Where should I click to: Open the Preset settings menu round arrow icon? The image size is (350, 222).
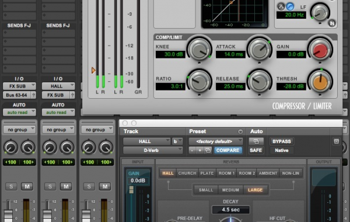pyautogui.click(x=240, y=131)
